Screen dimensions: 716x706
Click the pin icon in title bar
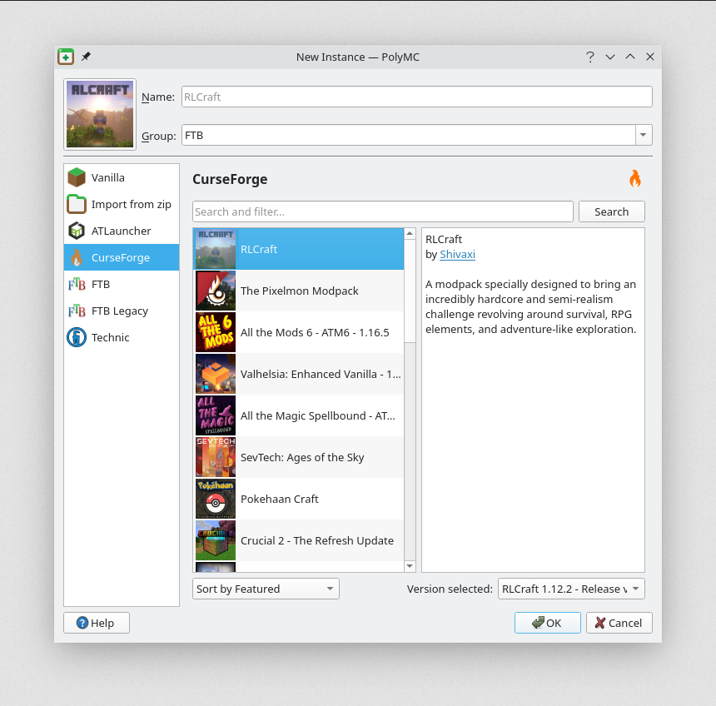point(86,57)
